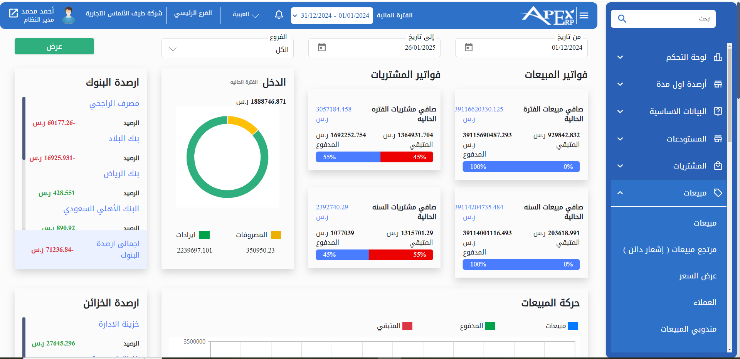Open مندوبي المبيعات menu item
Viewport: 740px width, 359px height.
pos(688,329)
